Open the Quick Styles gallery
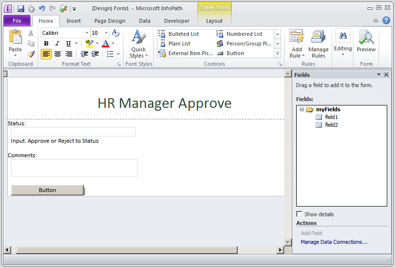This screenshot has height=268, width=395. pos(138,44)
